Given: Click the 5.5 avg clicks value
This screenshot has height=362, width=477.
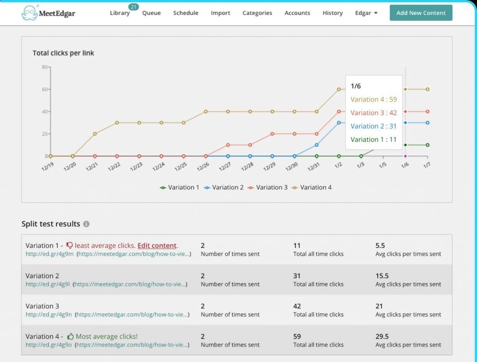Looking at the screenshot, I should pyautogui.click(x=380, y=245).
